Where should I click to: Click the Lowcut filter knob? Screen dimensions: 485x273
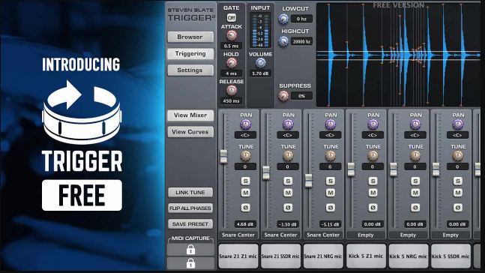coord(283,19)
